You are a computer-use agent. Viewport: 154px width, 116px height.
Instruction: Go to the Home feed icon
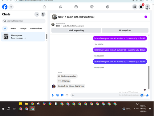point(44,7)
